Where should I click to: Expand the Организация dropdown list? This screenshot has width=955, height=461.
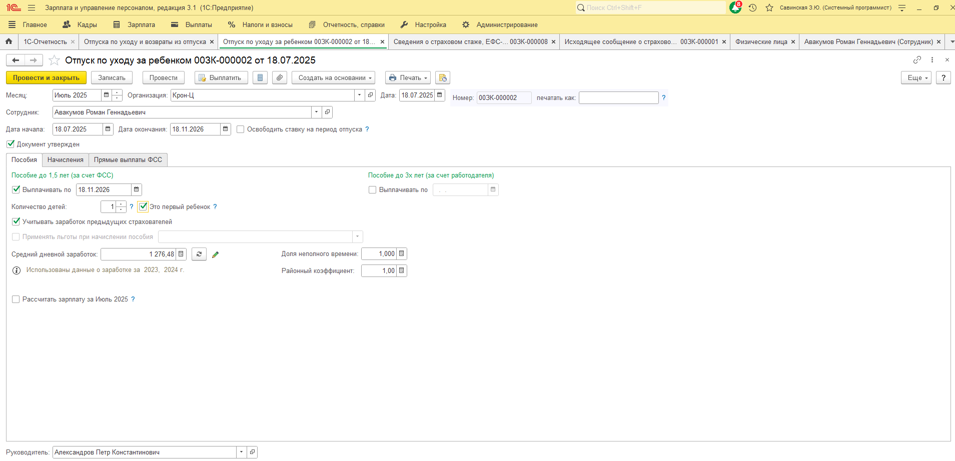tap(359, 95)
